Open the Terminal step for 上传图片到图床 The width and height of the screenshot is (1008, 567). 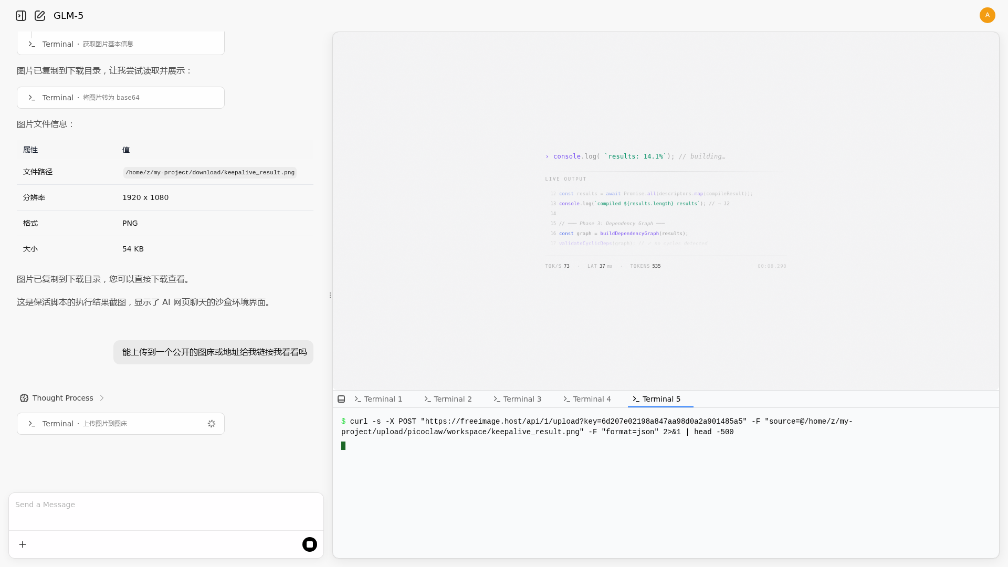tap(121, 424)
